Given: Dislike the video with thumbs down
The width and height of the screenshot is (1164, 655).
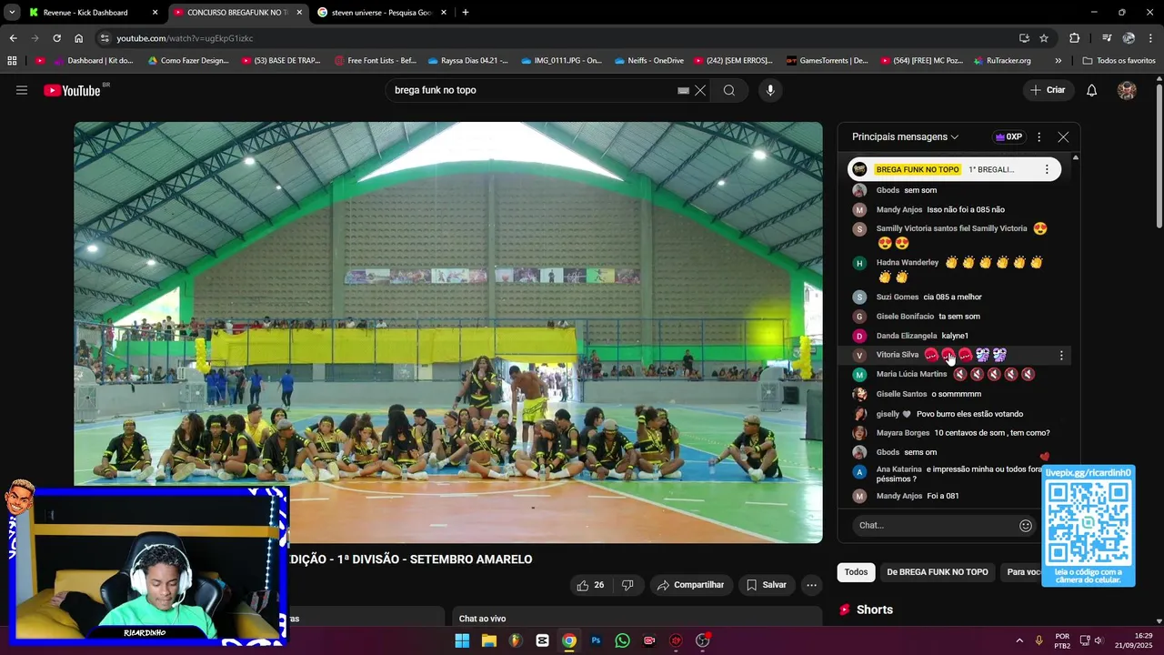Looking at the screenshot, I should (x=627, y=585).
